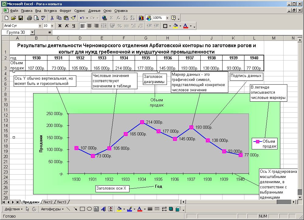This screenshot has height=220, width=304.
Task: Switch to the Лист2 sheet tab
Action: tap(48, 202)
